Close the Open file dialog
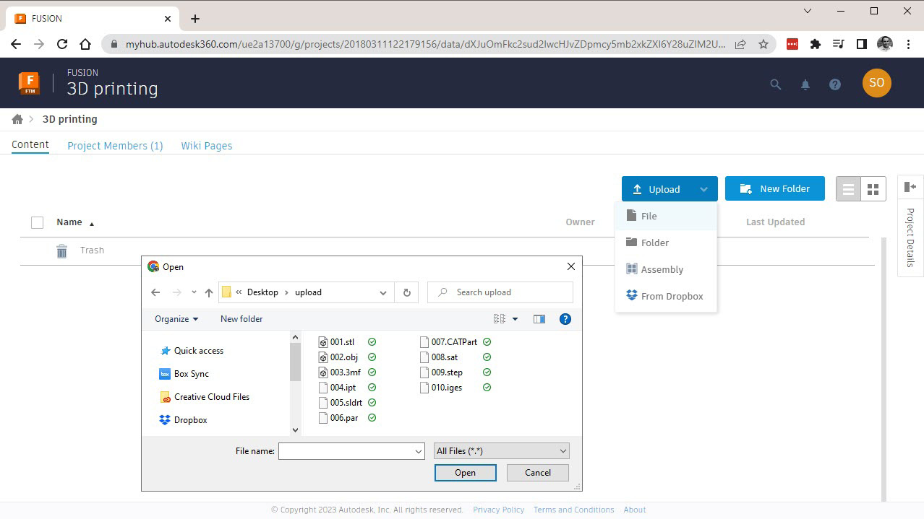Viewport: 924px width, 519px height. (x=571, y=266)
